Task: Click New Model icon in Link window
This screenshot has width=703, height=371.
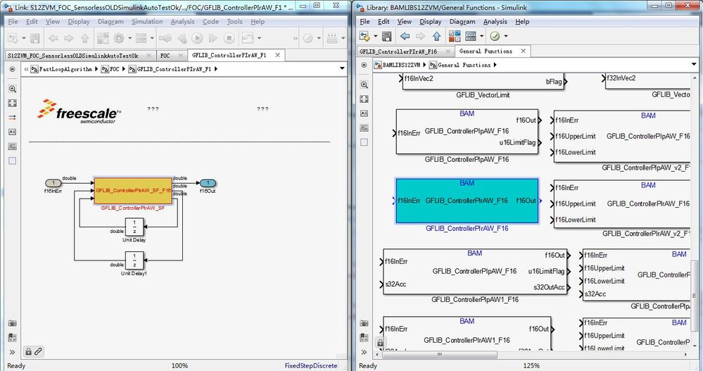Action: [x=13, y=39]
